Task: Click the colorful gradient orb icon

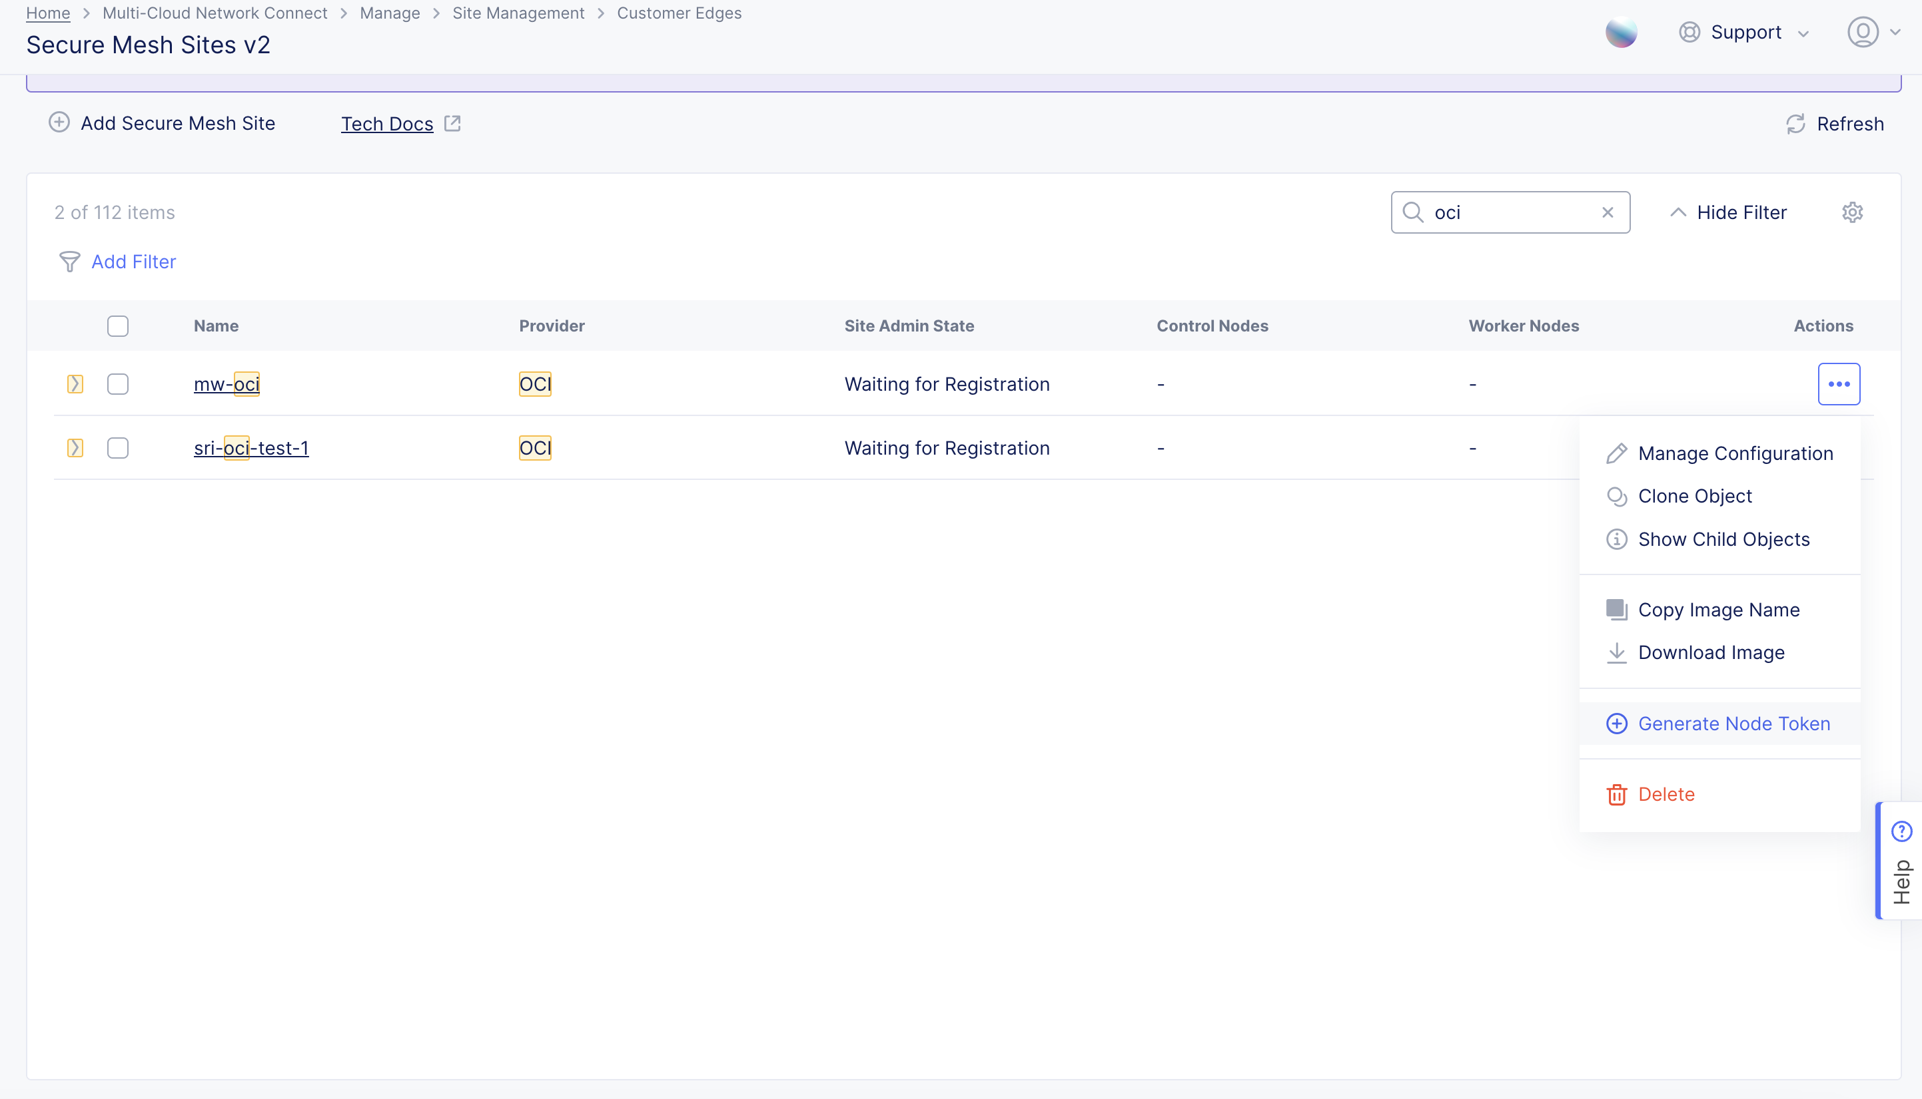Action: [1621, 33]
